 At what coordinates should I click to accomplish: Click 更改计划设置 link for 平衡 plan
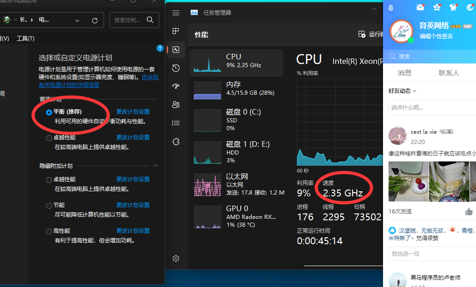(133, 112)
